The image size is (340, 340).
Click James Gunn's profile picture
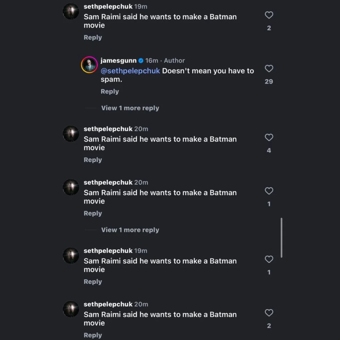[x=89, y=65]
